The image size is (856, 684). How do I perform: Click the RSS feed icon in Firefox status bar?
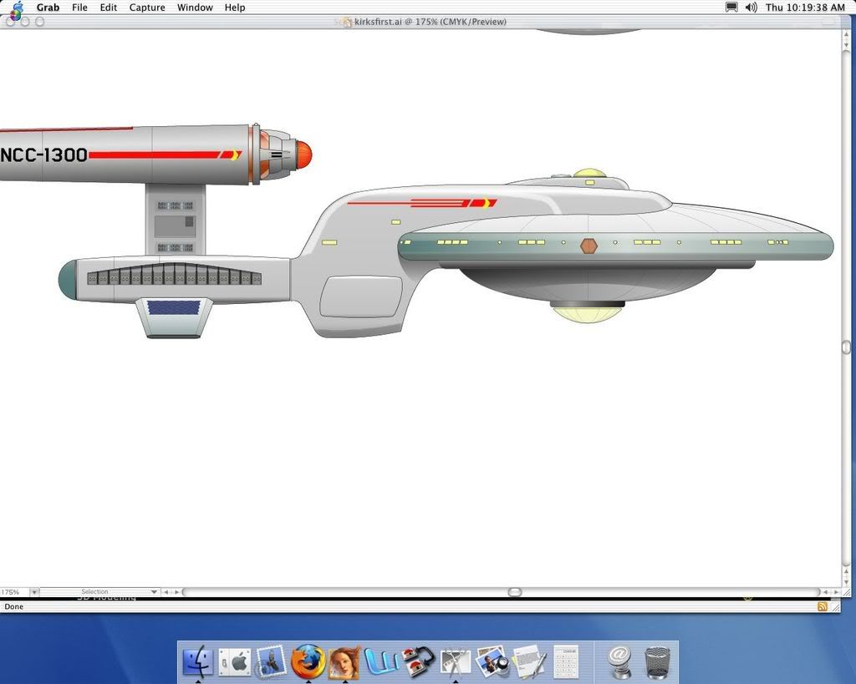tap(823, 606)
